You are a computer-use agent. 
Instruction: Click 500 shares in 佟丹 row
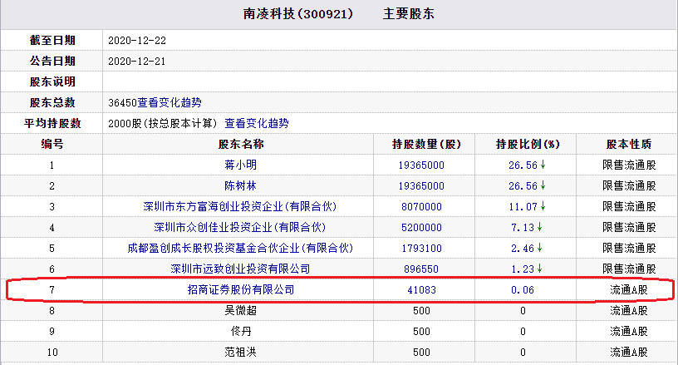(421, 331)
